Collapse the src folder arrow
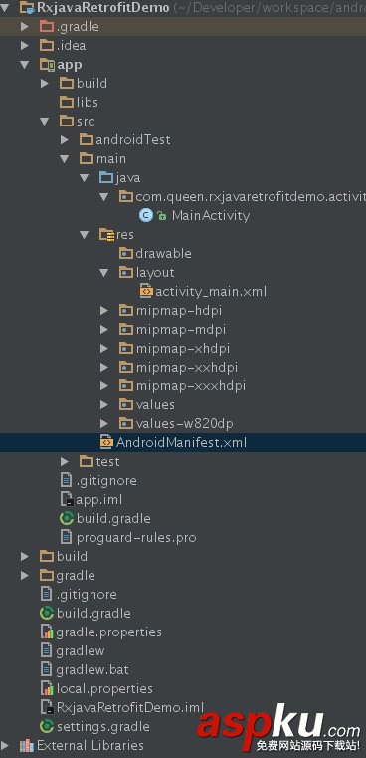Image resolution: width=366 pixels, height=758 pixels. [45, 122]
